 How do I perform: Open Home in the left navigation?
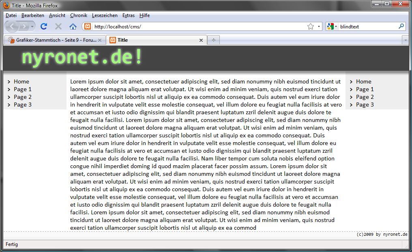21,82
